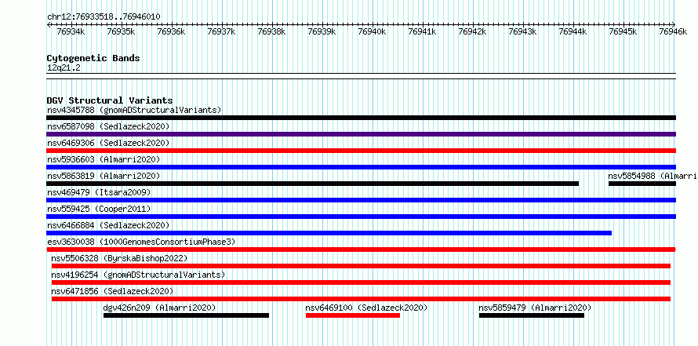Open the nsv559425 Cooper2011 label
Image resolution: width=698 pixels, height=346 pixels.
coord(99,209)
